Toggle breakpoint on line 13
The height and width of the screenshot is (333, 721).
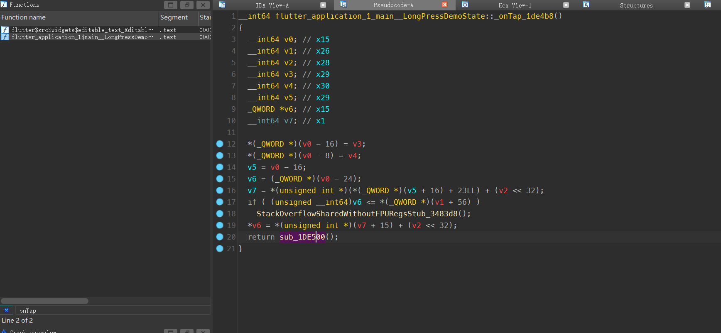click(x=220, y=155)
